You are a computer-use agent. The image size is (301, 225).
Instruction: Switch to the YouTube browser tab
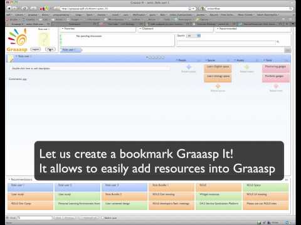click(121, 24)
